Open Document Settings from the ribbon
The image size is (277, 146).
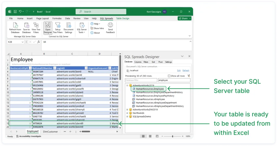coord(68,25)
